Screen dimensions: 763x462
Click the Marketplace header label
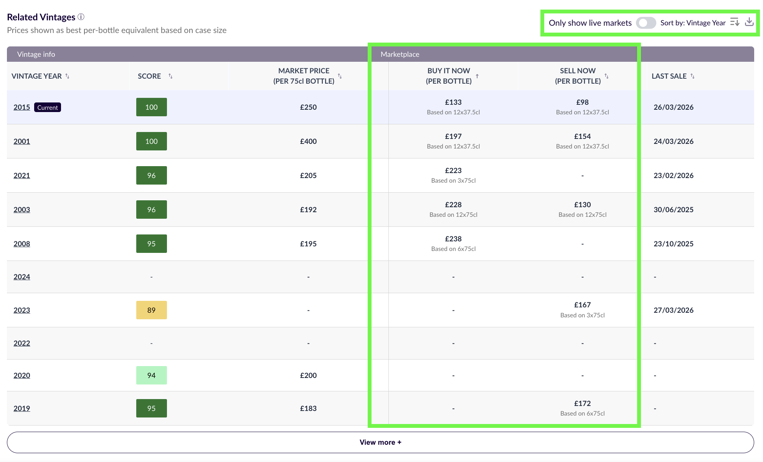pyautogui.click(x=400, y=54)
